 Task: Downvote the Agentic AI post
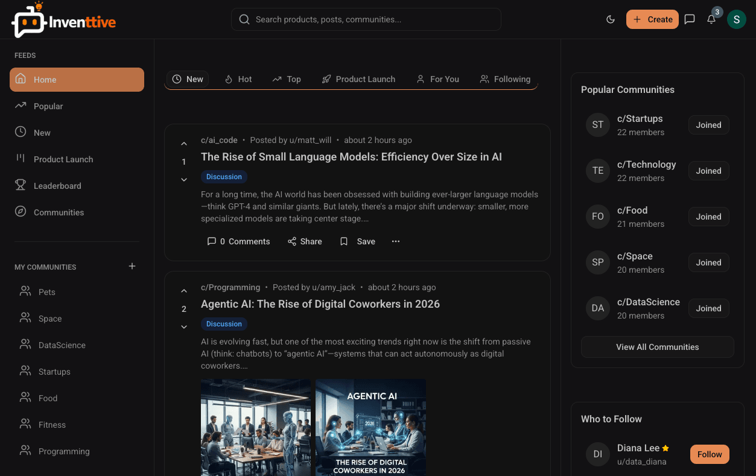pos(184,327)
